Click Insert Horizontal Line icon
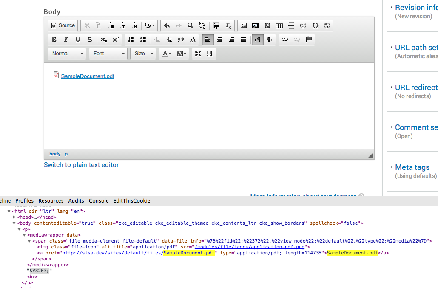This screenshot has width=438, height=288. click(291, 25)
